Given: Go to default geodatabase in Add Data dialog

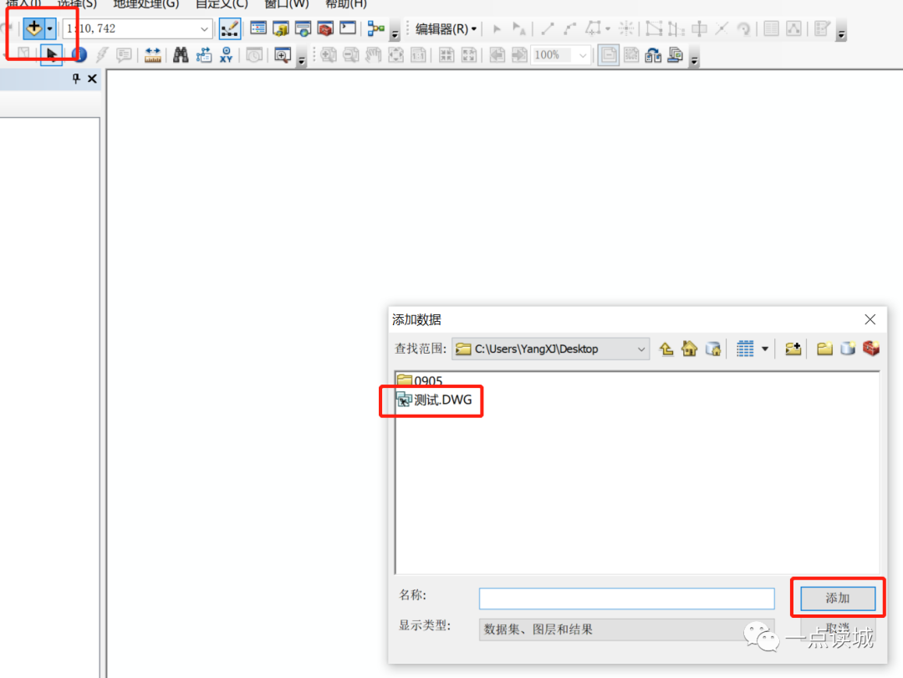Looking at the screenshot, I should click(713, 349).
